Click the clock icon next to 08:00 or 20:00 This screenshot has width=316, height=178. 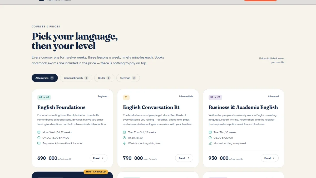tap(210, 138)
